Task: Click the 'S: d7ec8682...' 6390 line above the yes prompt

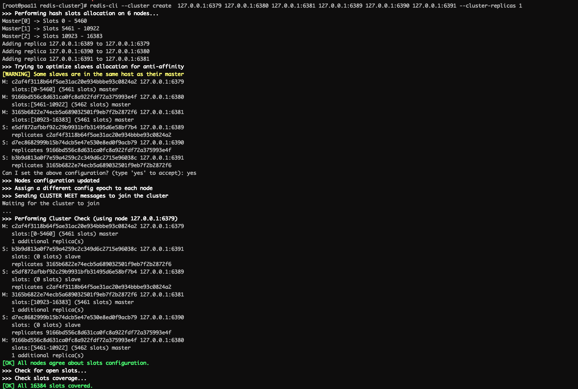Action: pos(93,143)
